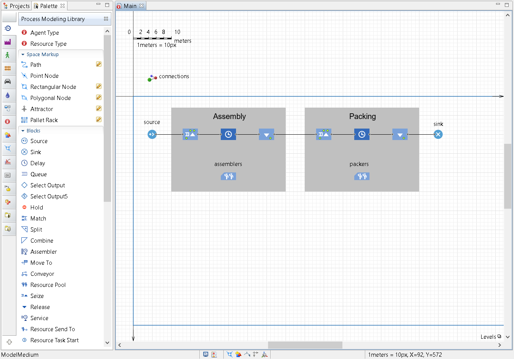Image resolution: width=514 pixels, height=359 pixels.
Task: Pick Resource Pool from the palette
Action: [48, 285]
